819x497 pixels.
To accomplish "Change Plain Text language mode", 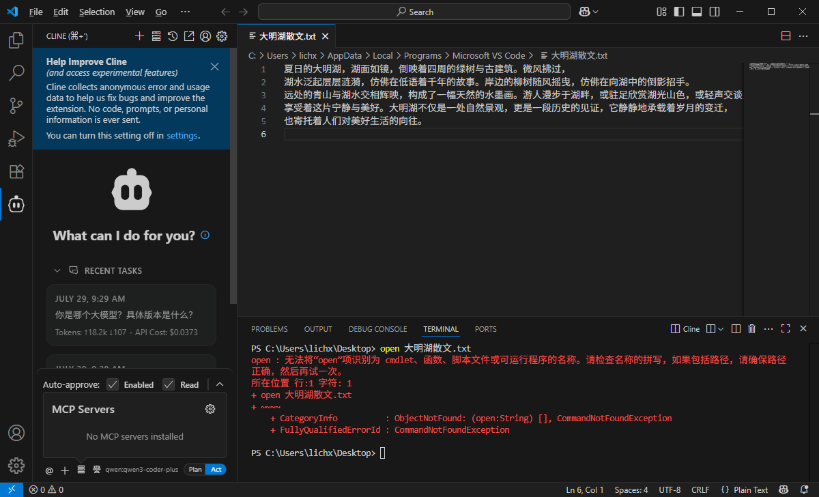I will (751, 489).
